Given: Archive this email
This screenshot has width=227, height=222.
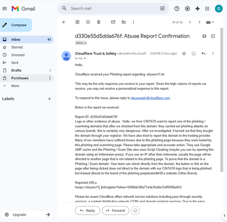Looking at the screenshot, I should click(77, 22).
